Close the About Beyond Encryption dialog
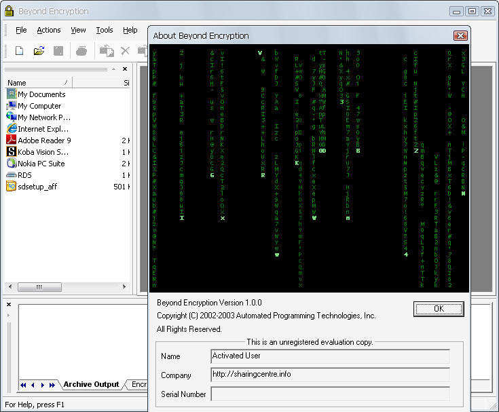This screenshot has height=412, width=499. [460, 35]
